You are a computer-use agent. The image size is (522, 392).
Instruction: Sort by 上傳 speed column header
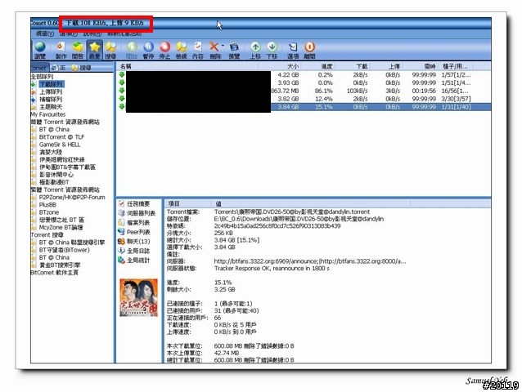coord(385,66)
